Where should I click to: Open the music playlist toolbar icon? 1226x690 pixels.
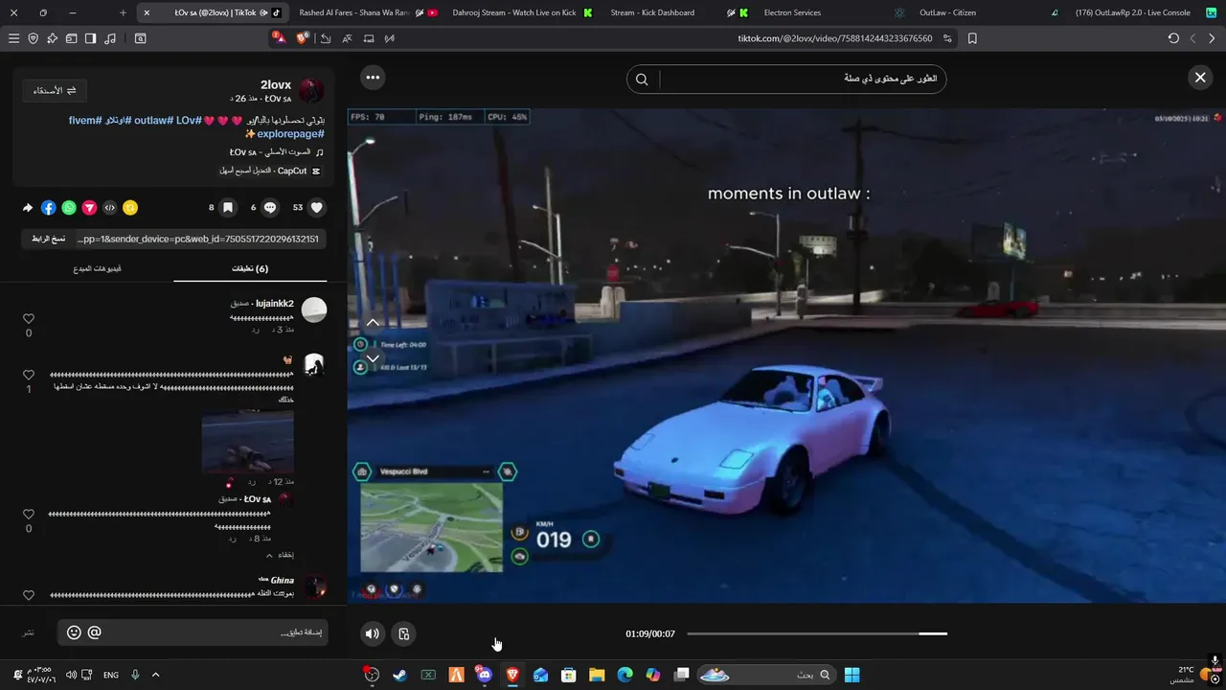[110, 38]
